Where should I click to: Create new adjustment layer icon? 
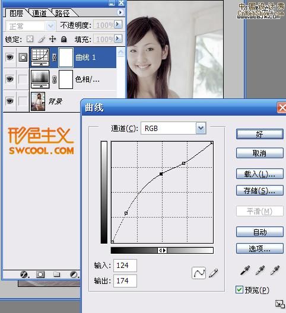[x=74, y=274]
